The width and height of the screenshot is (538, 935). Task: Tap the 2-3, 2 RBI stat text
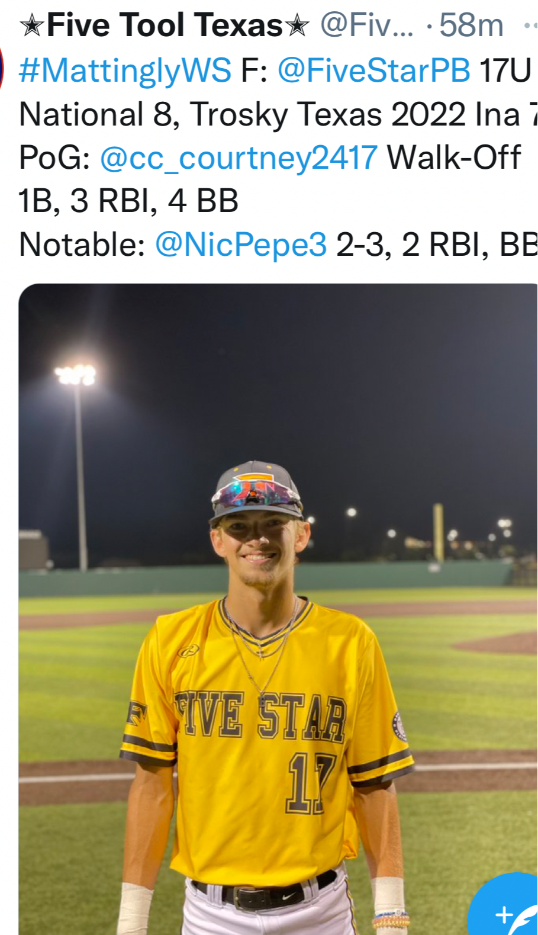[x=413, y=244]
